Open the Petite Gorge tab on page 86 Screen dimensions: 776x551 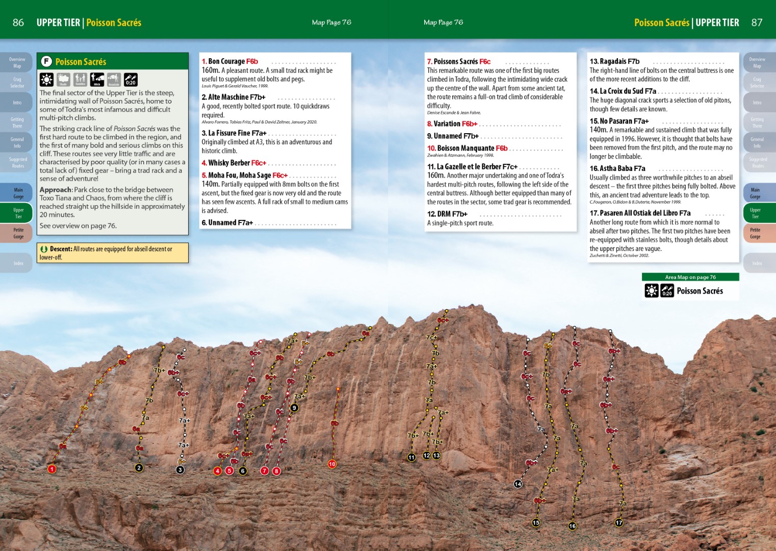16,233
